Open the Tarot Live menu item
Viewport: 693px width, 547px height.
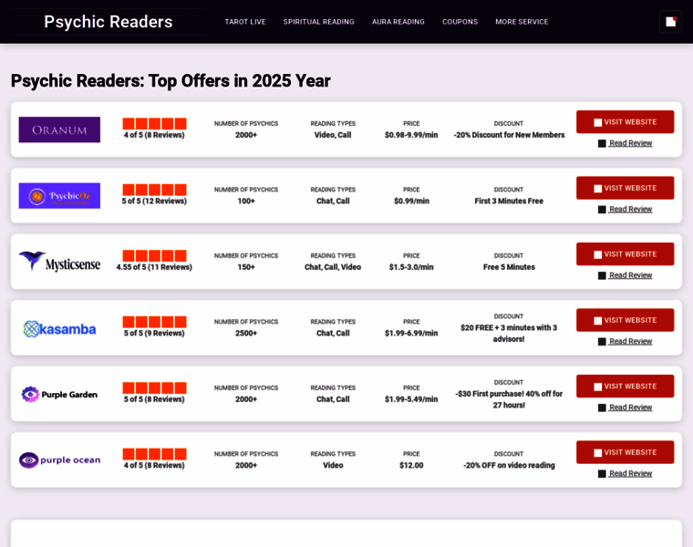click(245, 22)
